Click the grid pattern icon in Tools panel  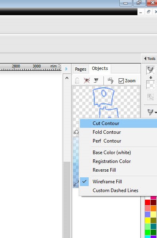pyautogui.click(x=151, y=97)
